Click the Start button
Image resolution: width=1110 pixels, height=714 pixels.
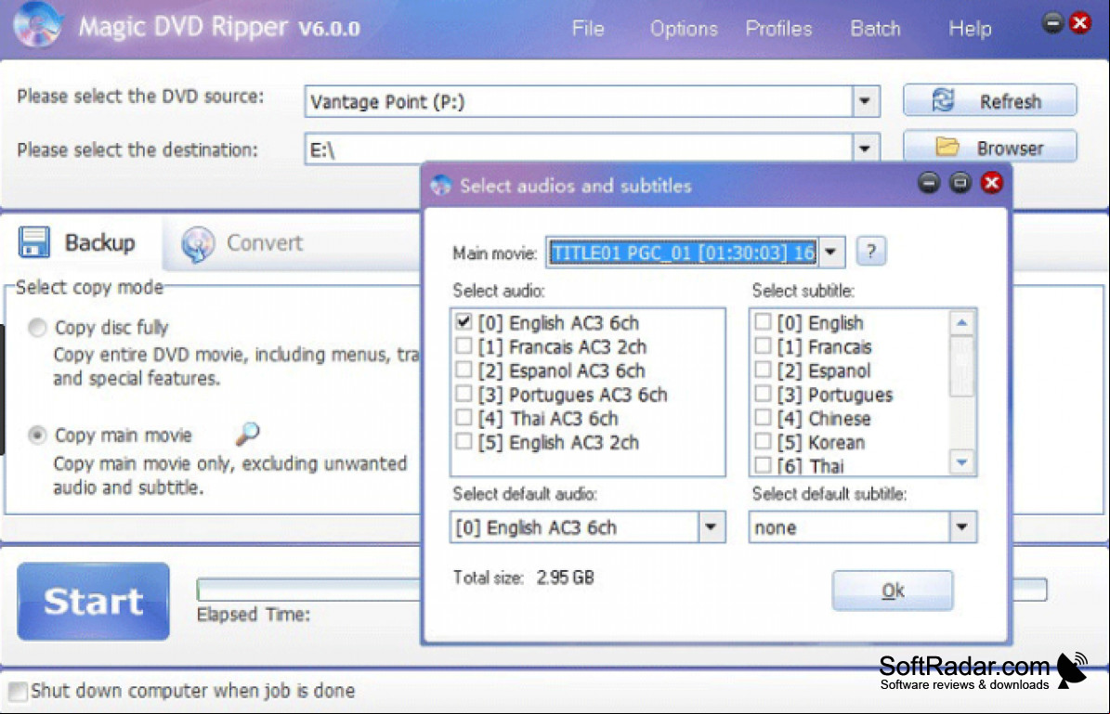[x=94, y=602]
